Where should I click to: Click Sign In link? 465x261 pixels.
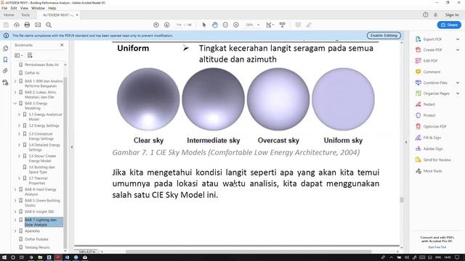452,14
